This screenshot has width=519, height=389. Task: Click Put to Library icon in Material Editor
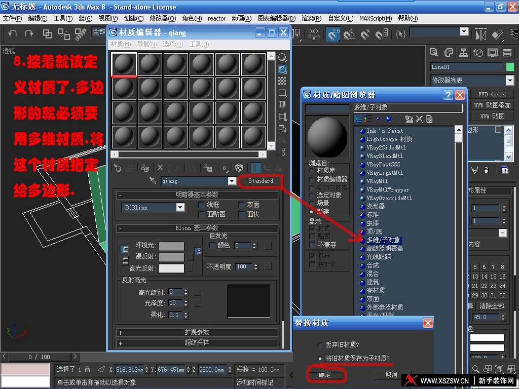point(207,168)
